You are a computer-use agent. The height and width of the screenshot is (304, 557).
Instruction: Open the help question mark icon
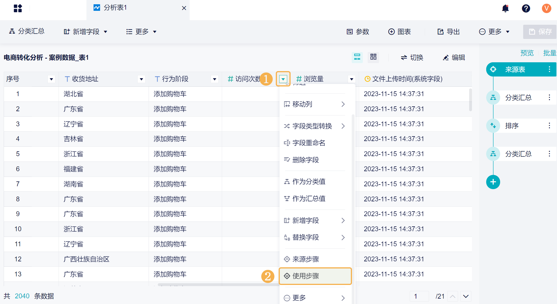pos(526,8)
